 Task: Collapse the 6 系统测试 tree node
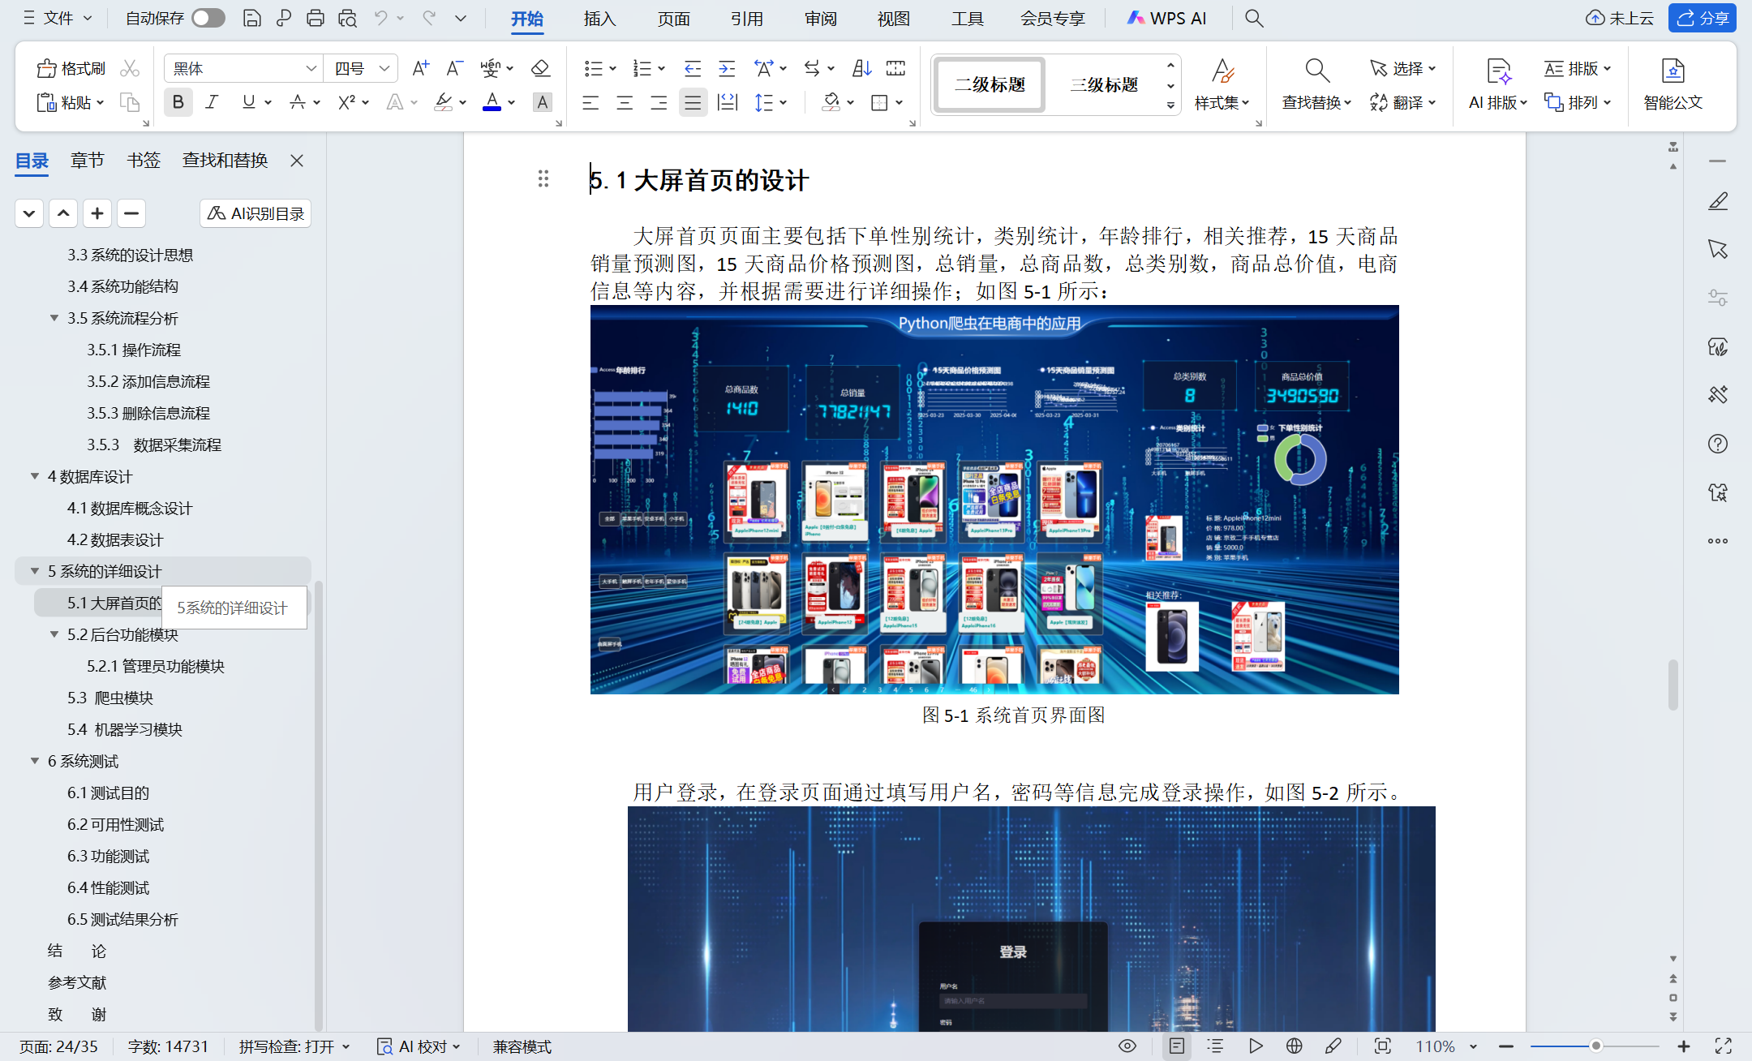tap(35, 761)
